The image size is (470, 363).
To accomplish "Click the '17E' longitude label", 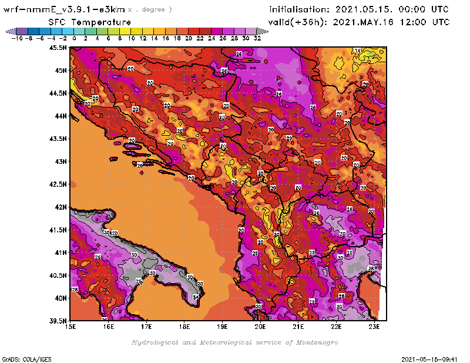I will (146, 327).
